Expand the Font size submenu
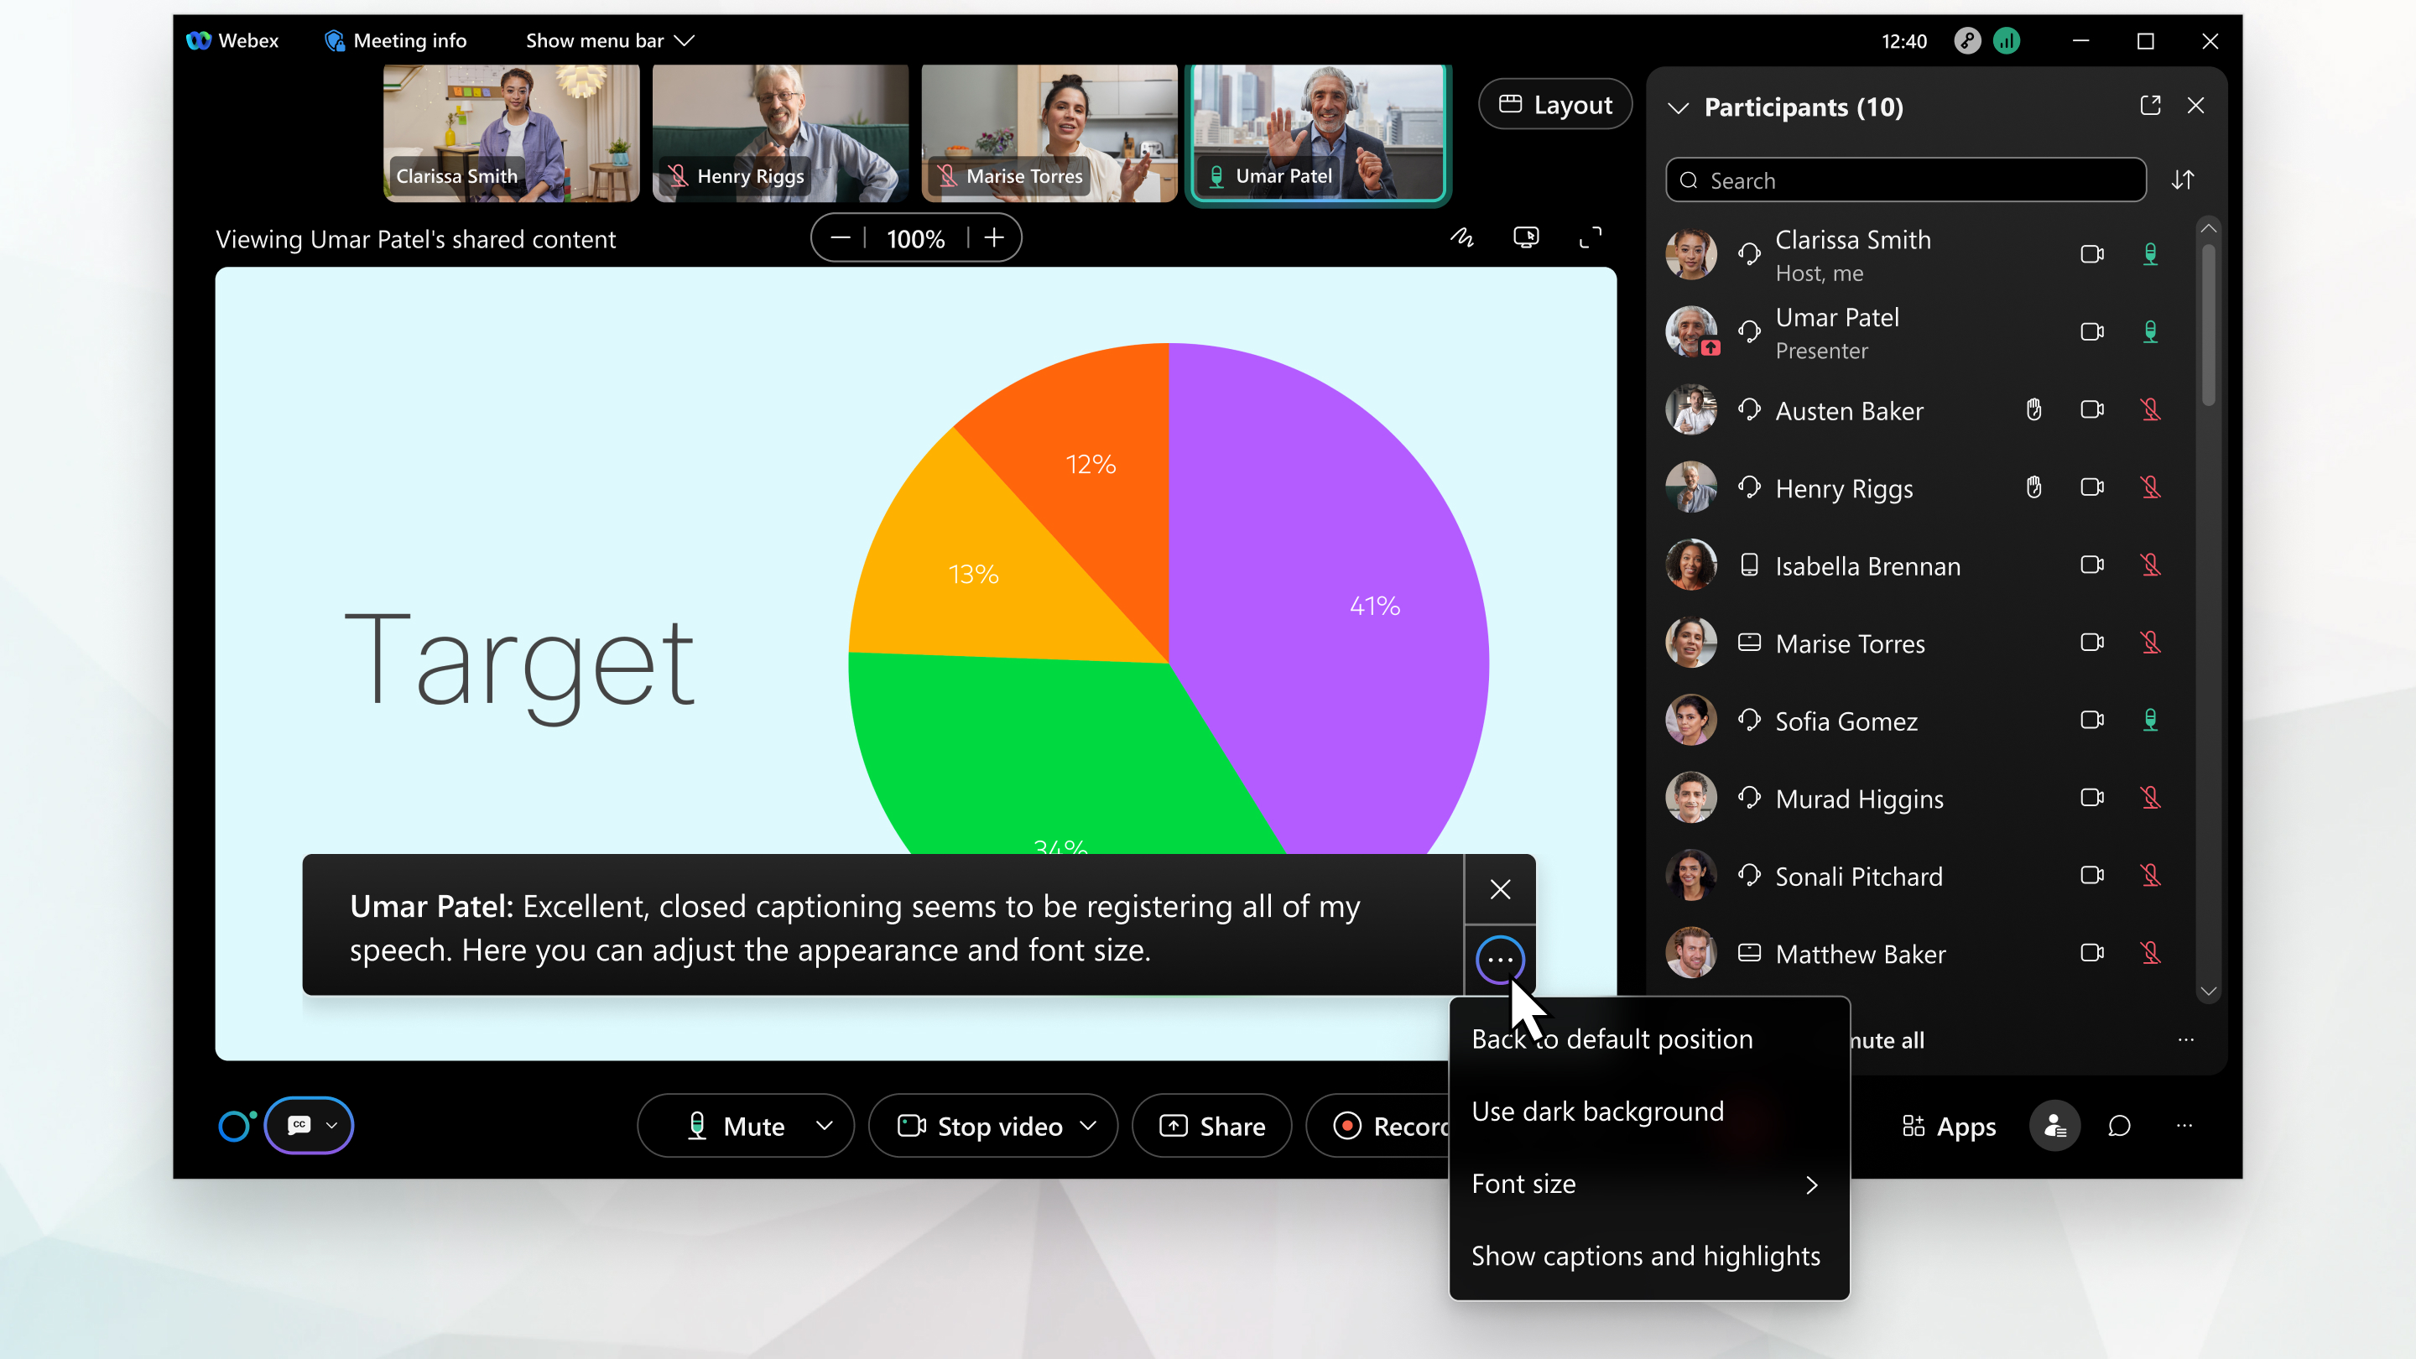This screenshot has width=2416, height=1359. (1646, 1181)
